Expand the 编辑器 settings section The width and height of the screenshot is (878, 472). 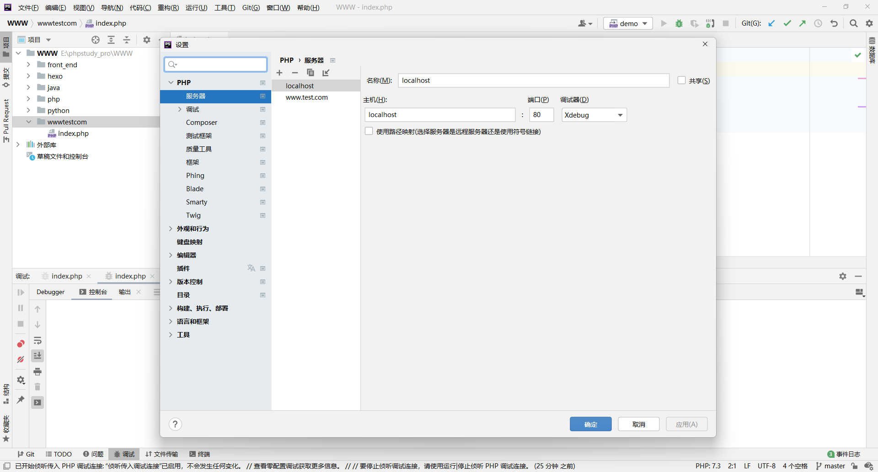pyautogui.click(x=171, y=255)
